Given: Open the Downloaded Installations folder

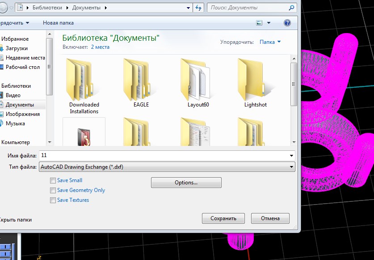Looking at the screenshot, I should point(84,86).
